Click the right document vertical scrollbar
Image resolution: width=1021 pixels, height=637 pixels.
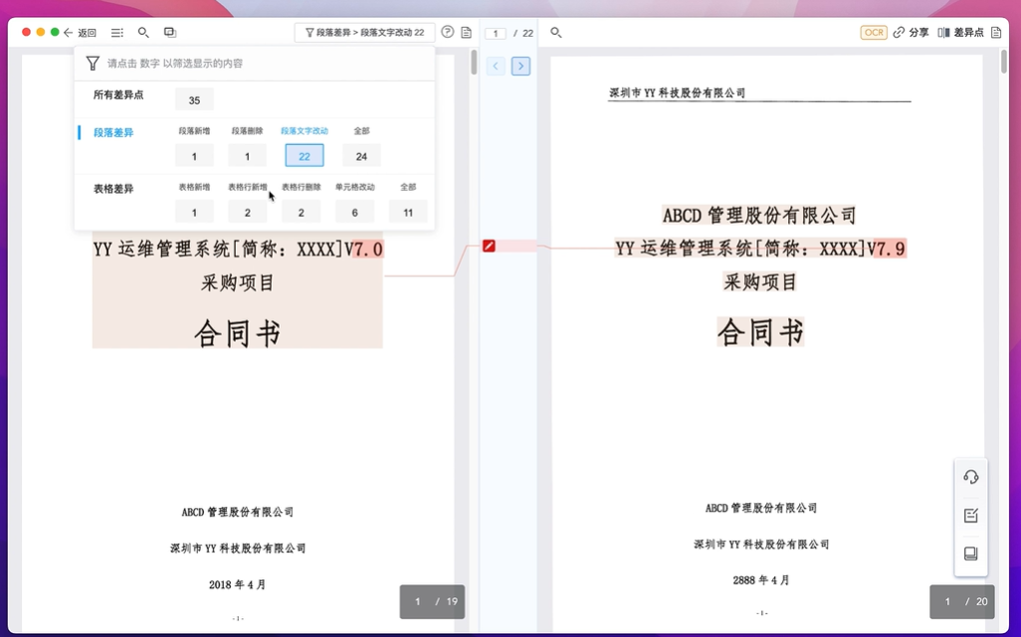coord(1003,62)
